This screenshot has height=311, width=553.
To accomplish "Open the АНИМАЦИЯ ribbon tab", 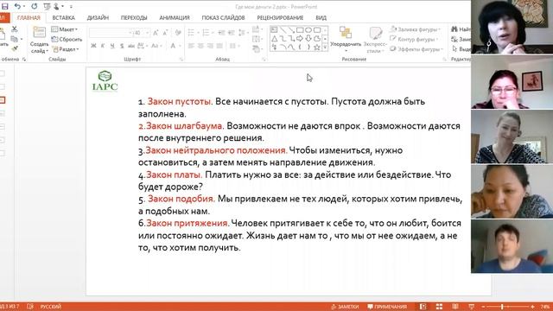I will [175, 17].
